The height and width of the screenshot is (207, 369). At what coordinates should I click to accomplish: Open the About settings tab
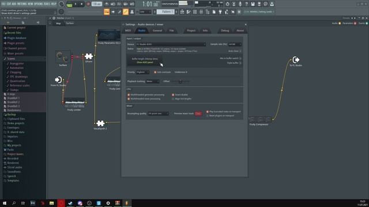click(x=240, y=30)
